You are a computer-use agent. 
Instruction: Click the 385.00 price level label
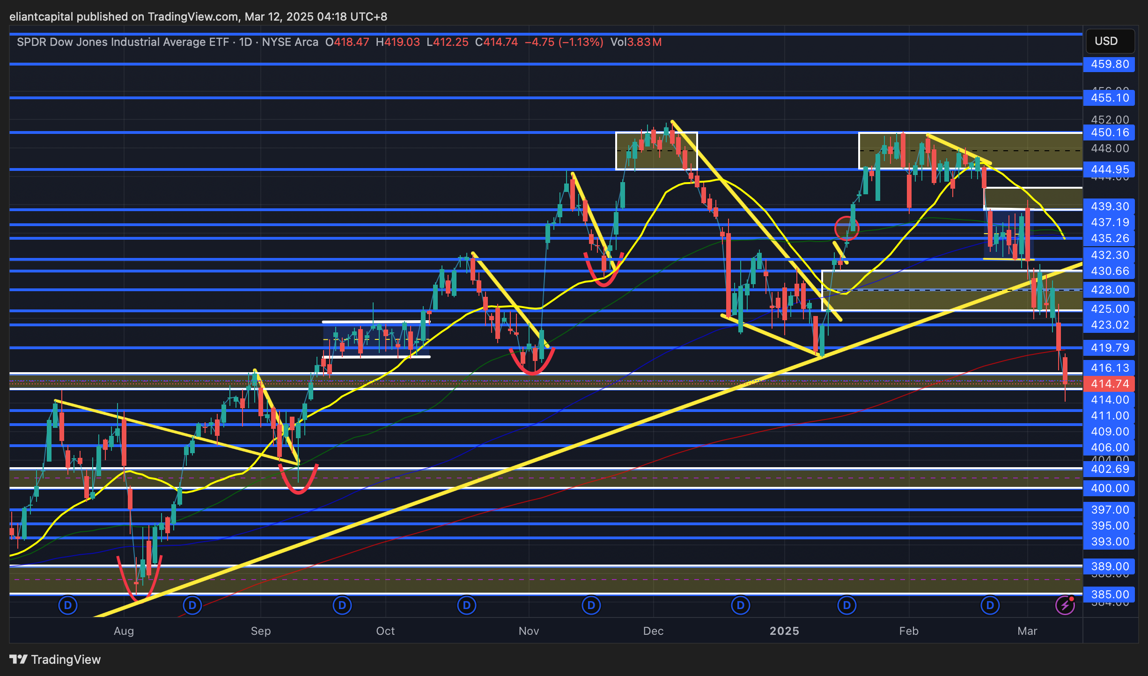point(1109,595)
